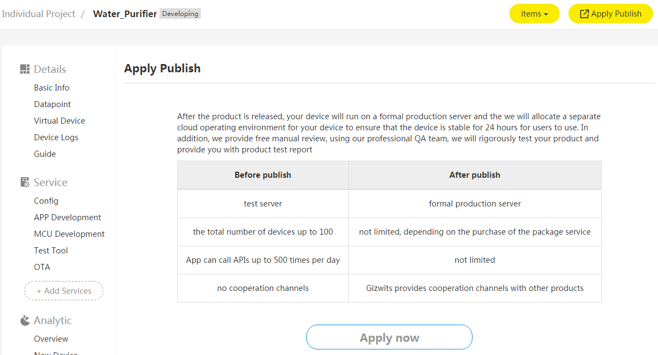Image resolution: width=658 pixels, height=355 pixels.
Task: Open the APP Development service
Action: [67, 217]
